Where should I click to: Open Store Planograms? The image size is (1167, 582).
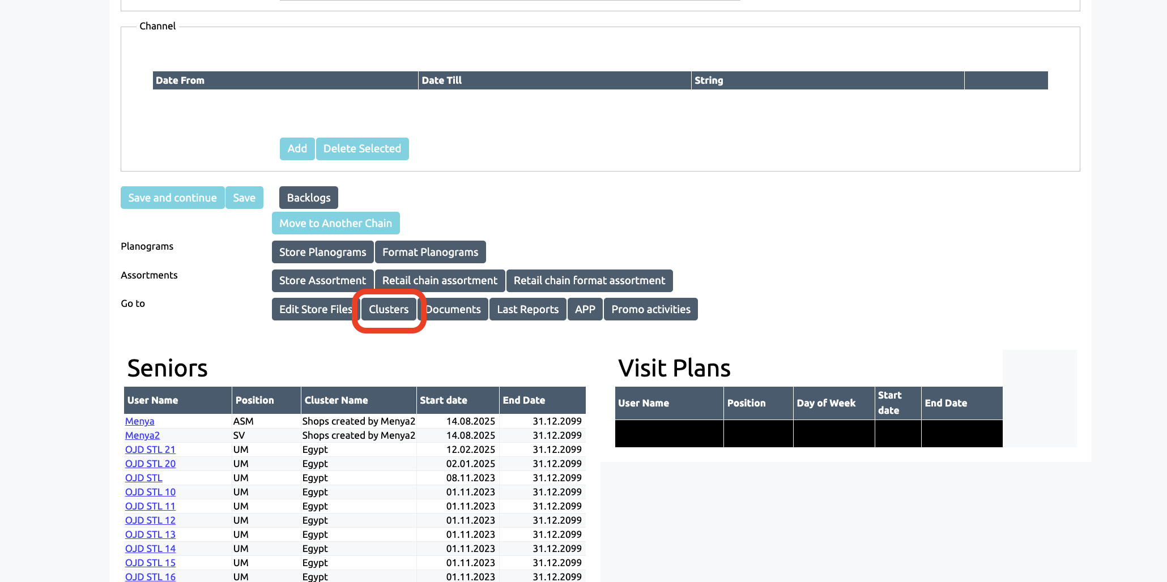tap(322, 252)
